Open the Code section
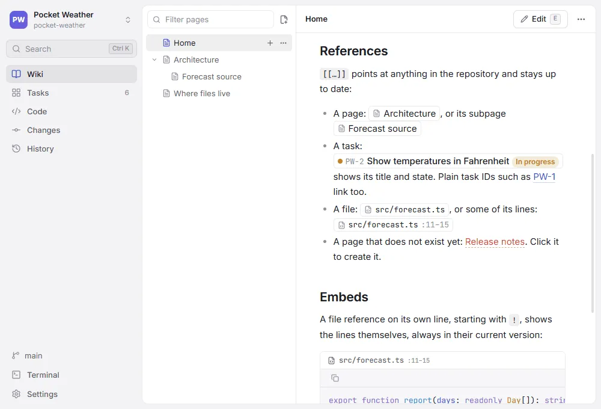This screenshot has height=409, width=601. click(72, 112)
